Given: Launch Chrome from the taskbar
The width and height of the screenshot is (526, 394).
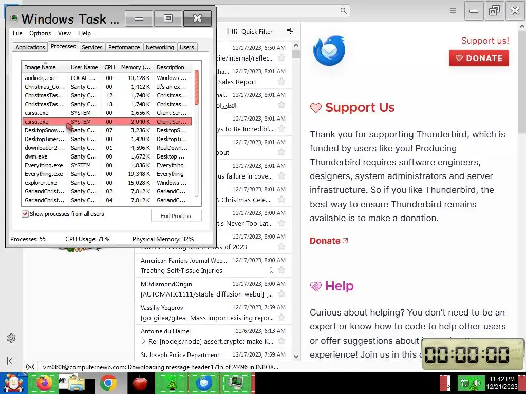Looking at the screenshot, I should pyautogui.click(x=108, y=383).
